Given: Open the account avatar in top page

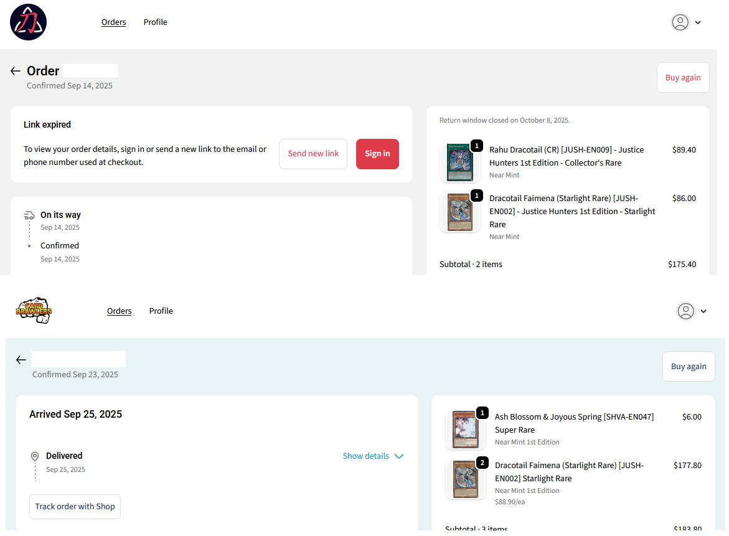Looking at the screenshot, I should coord(680,22).
